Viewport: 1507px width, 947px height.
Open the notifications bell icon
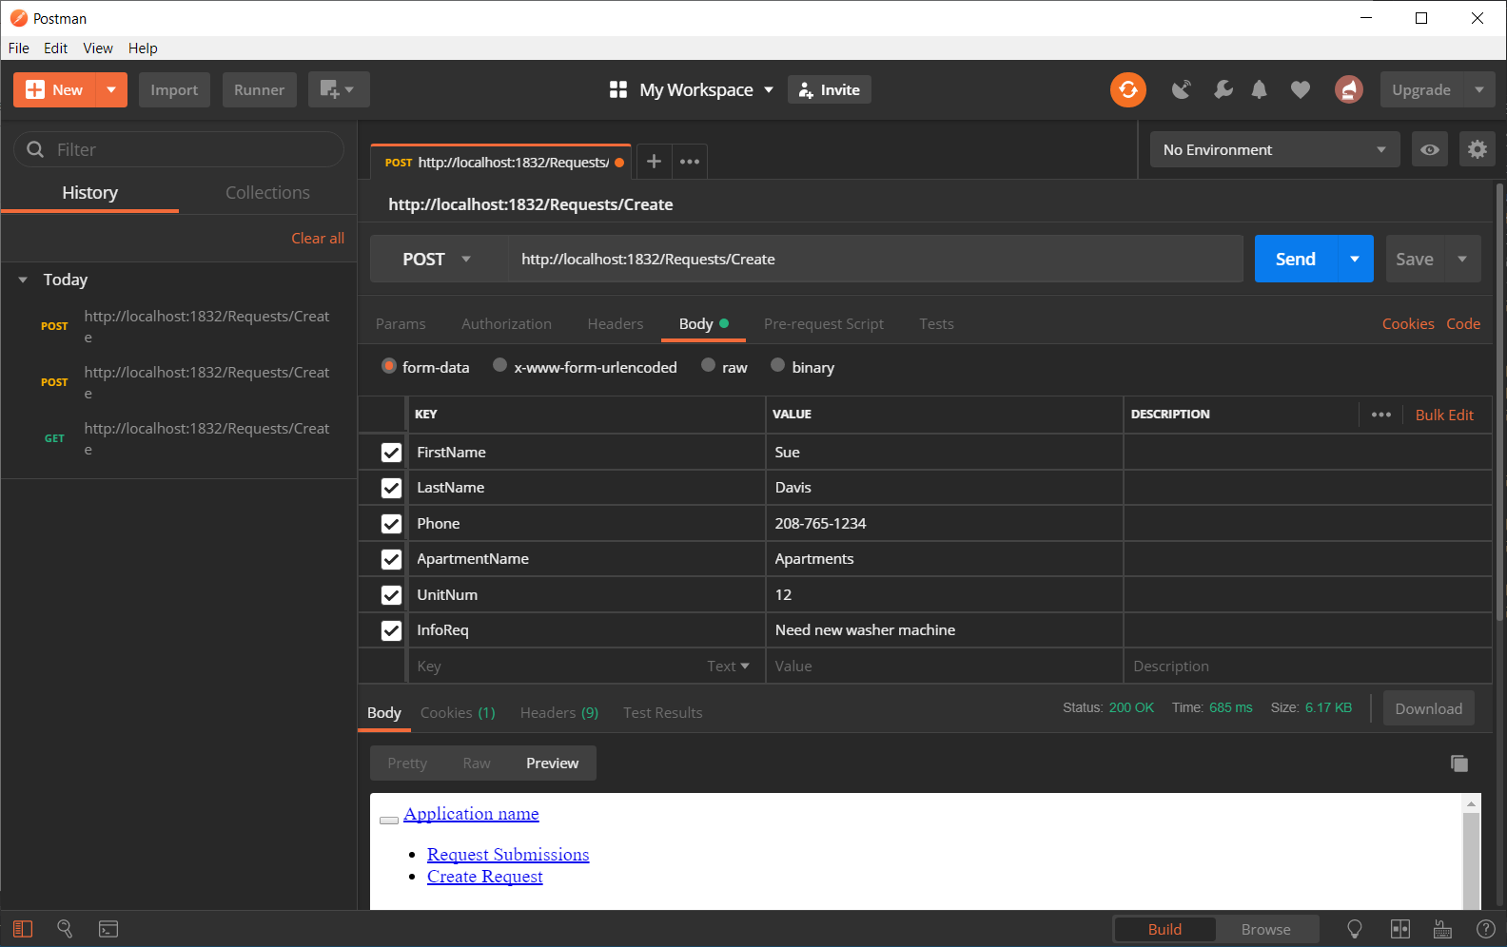1259,89
